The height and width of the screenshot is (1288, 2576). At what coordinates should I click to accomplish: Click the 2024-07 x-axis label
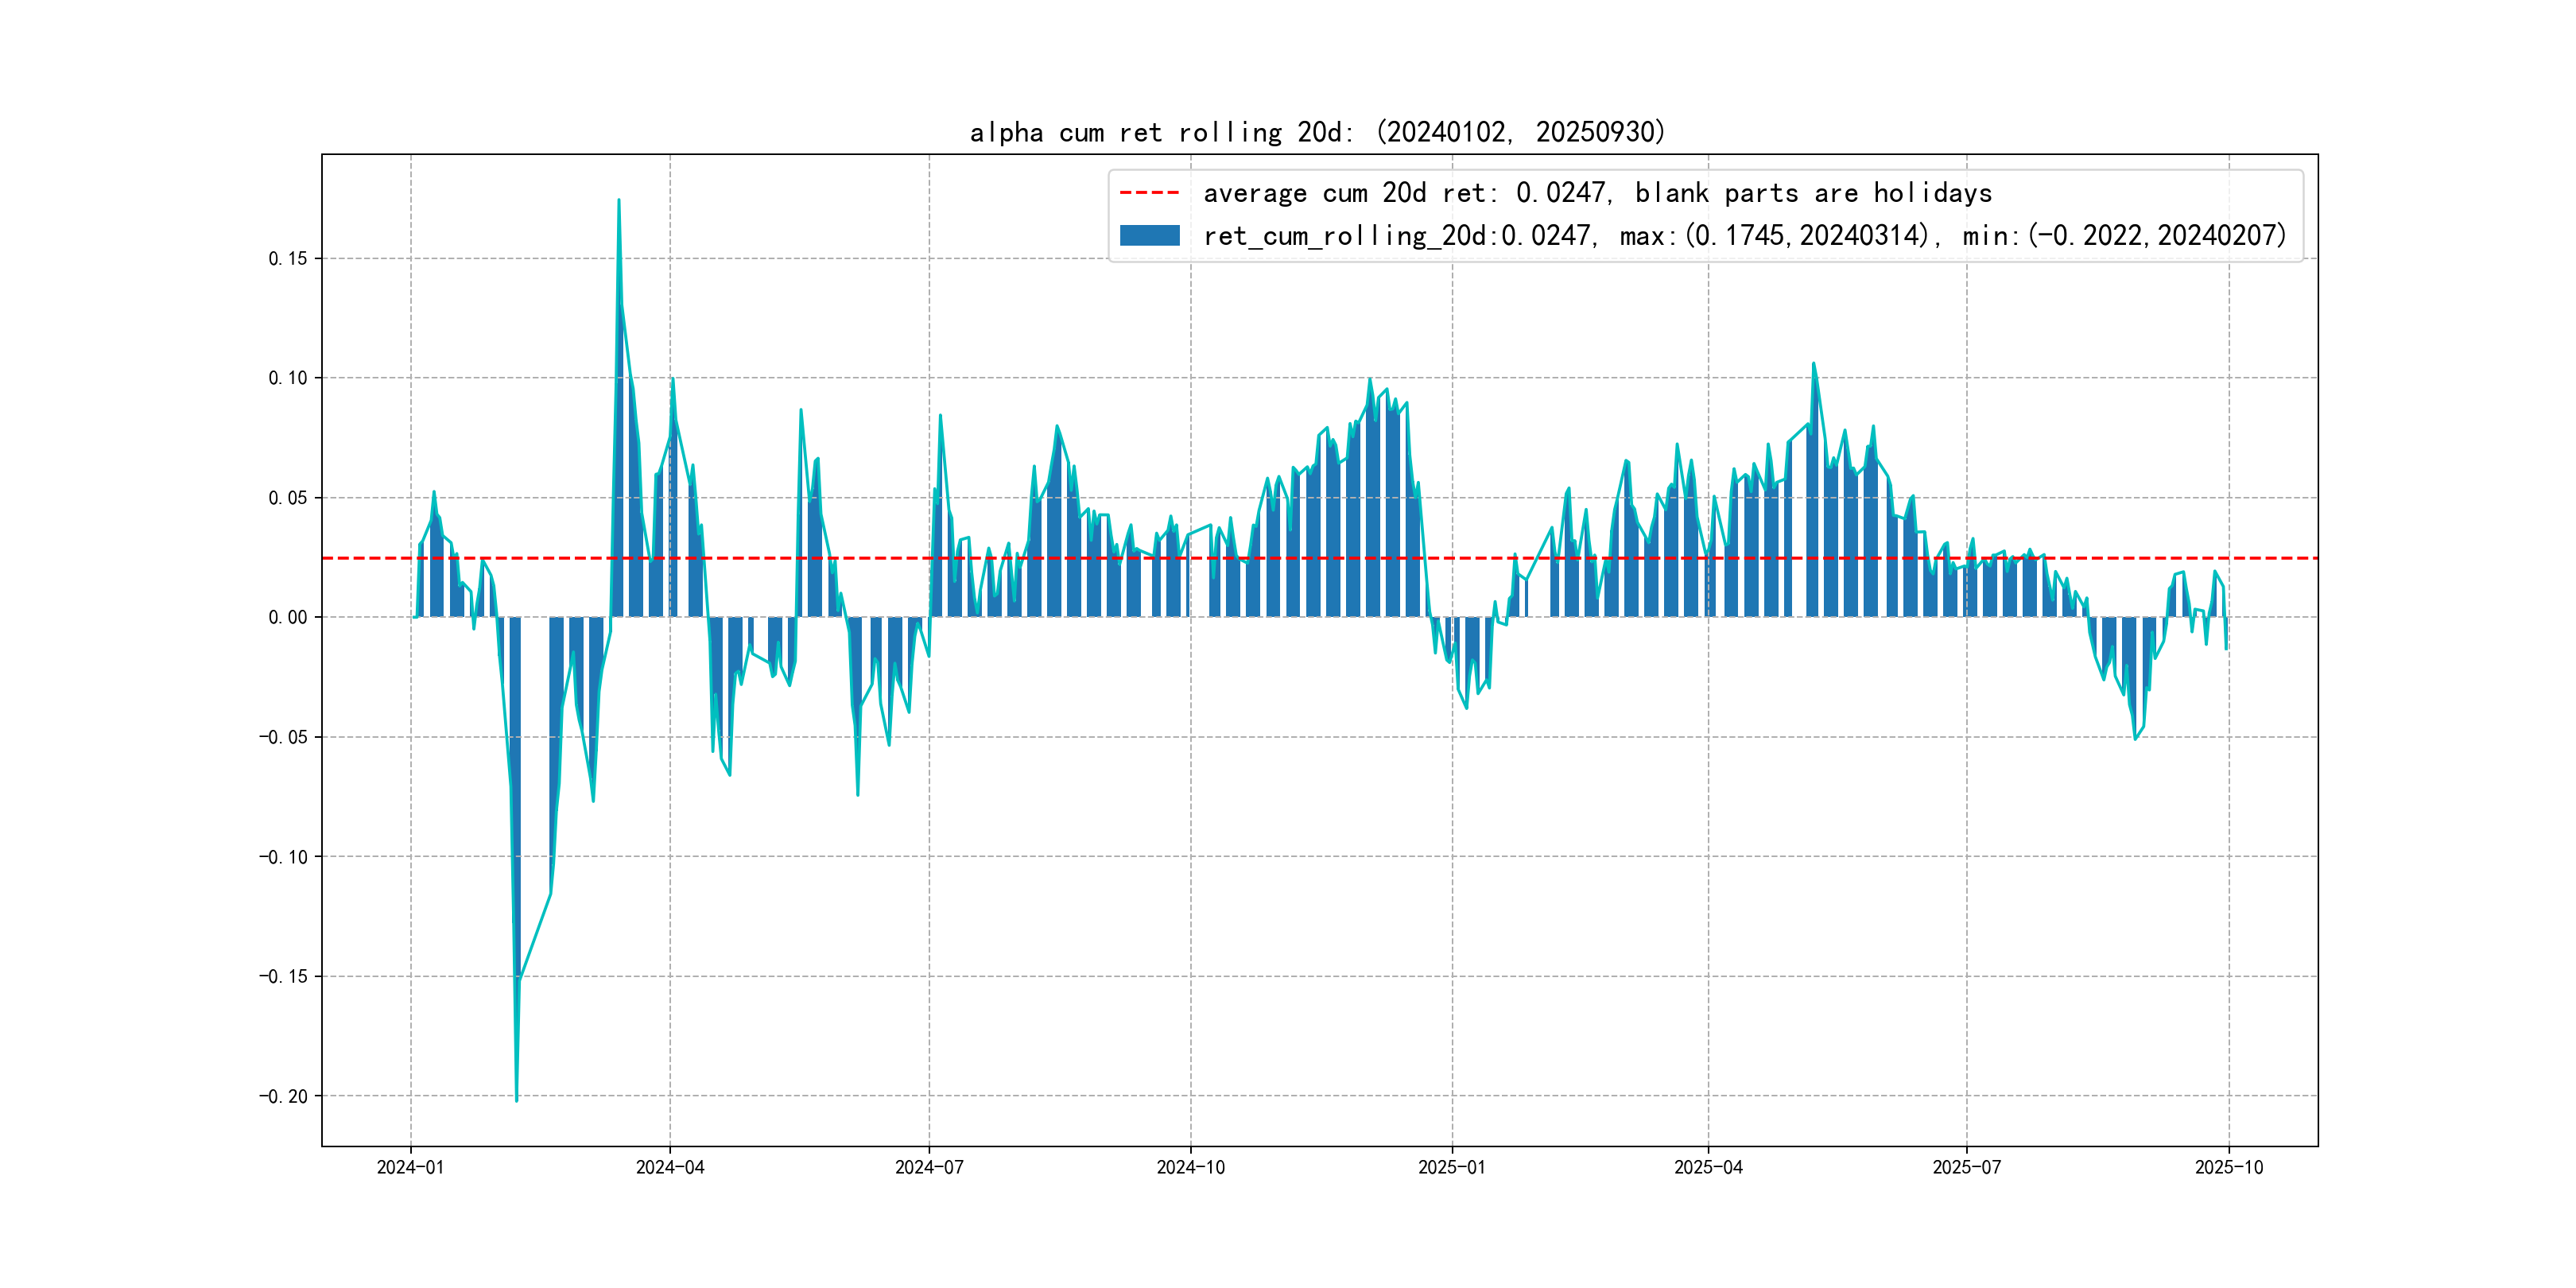929,1167
